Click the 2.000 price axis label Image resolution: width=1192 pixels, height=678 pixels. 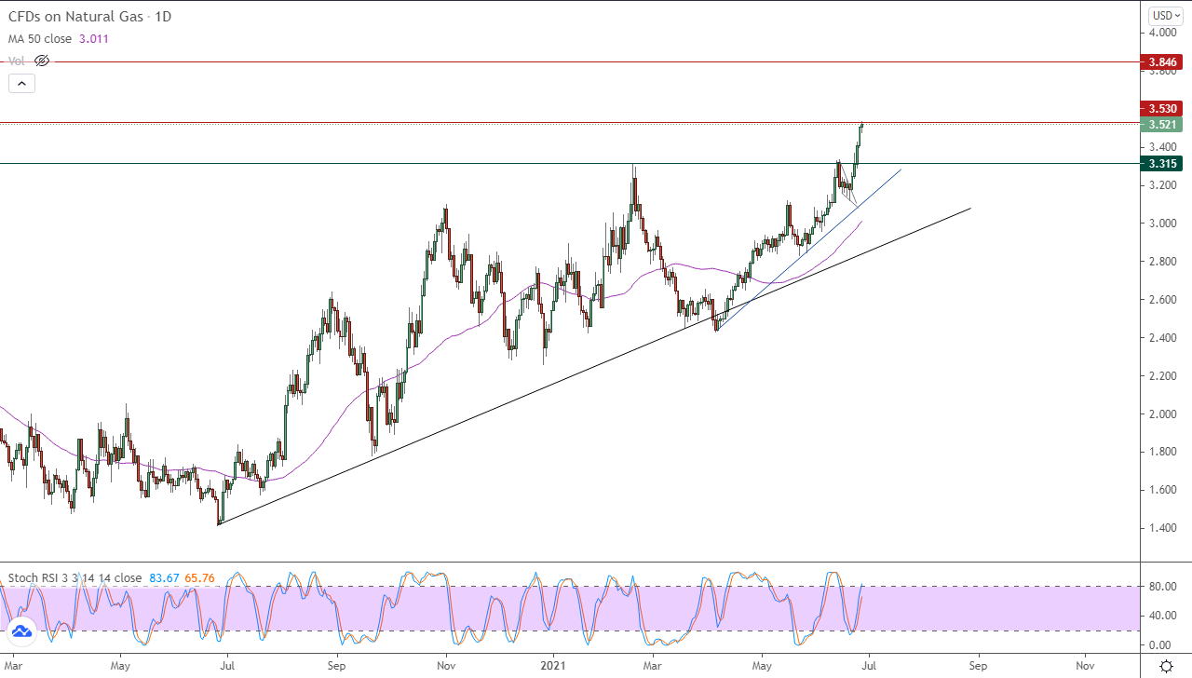(1164, 414)
